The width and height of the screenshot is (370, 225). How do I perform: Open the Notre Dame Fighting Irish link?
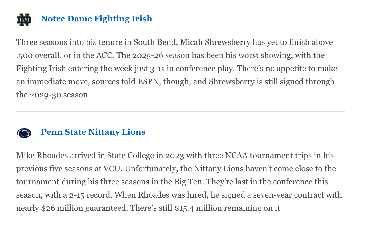(96, 19)
